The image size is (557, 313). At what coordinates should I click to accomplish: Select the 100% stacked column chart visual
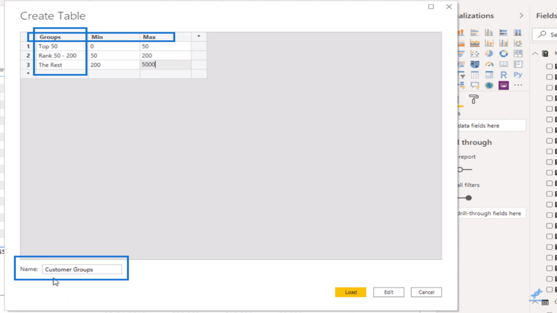click(518, 33)
